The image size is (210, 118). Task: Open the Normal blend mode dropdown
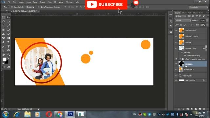183,21
